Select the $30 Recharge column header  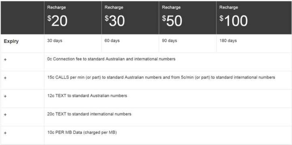click(130, 18)
